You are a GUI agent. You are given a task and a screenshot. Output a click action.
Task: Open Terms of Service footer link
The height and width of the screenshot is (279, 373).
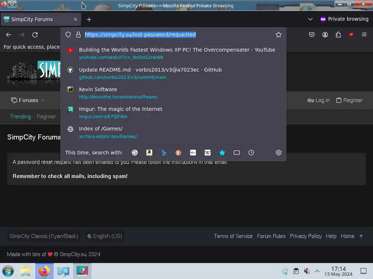click(233, 236)
